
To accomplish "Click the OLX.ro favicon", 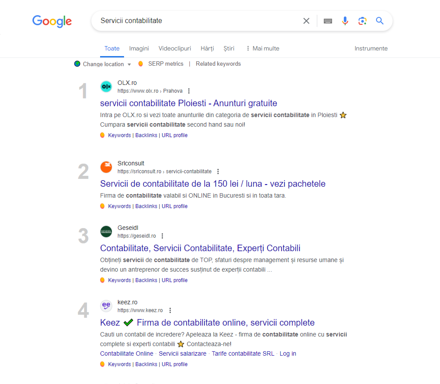I will click(106, 86).
